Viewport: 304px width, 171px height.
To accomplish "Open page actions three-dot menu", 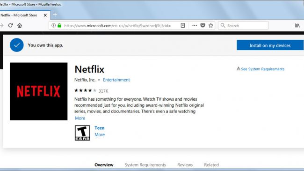I will click(x=195, y=25).
